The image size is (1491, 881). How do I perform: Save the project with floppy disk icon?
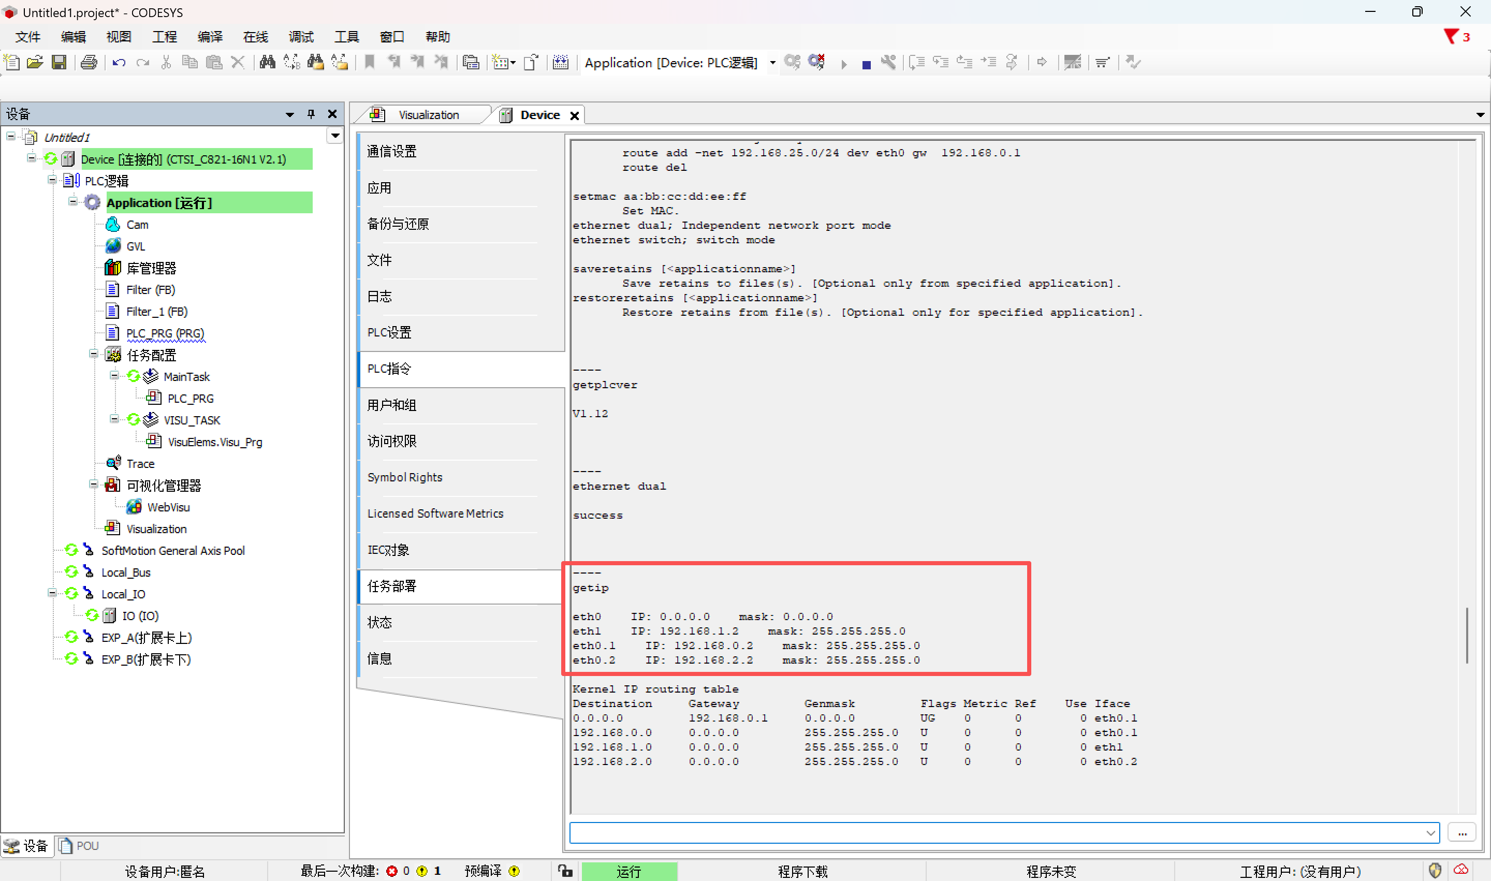point(59,62)
